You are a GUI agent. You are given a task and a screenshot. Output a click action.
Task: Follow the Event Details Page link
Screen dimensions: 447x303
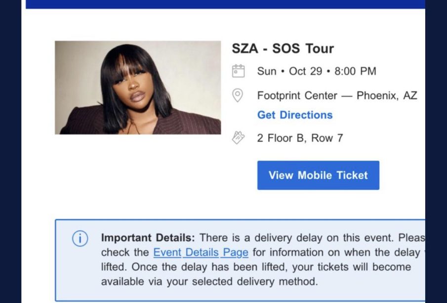(x=201, y=253)
